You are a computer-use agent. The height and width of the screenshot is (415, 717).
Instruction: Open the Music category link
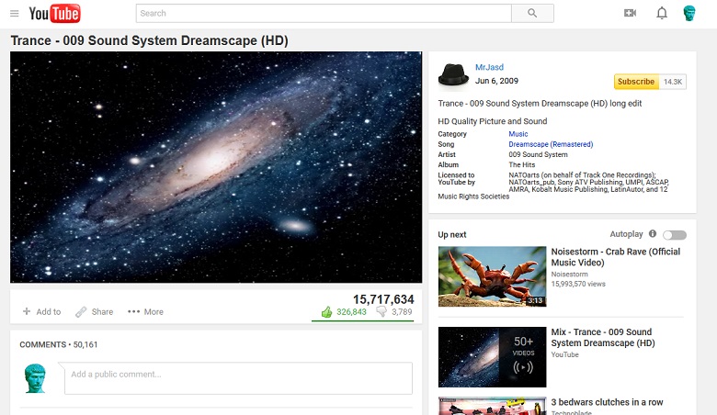(x=518, y=134)
